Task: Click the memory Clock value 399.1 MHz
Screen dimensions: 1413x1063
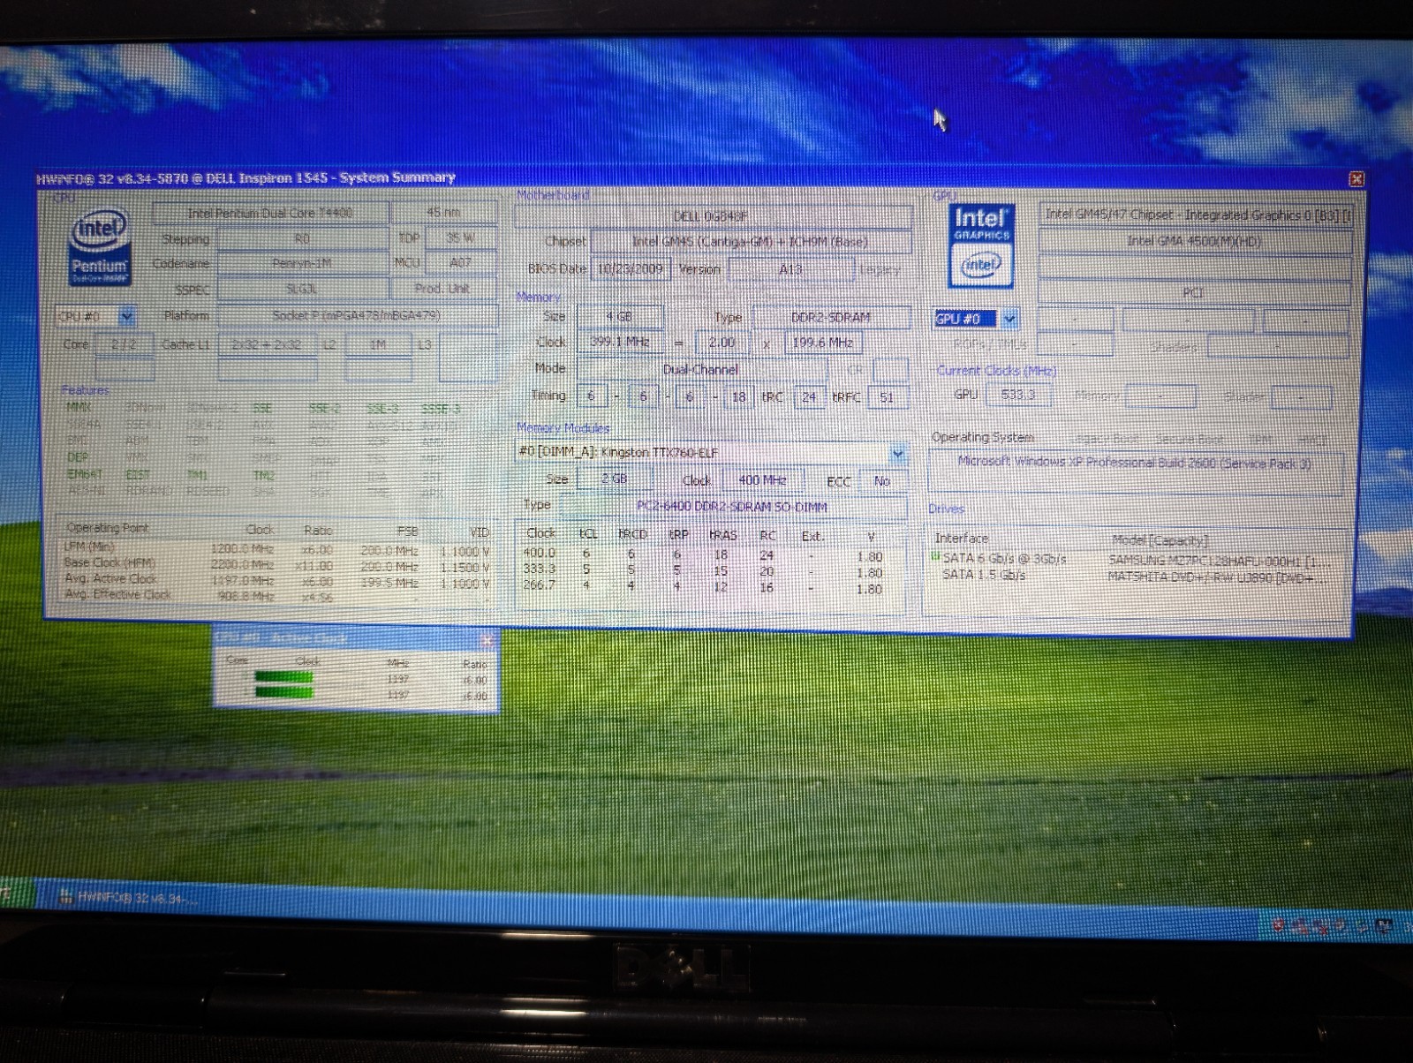Action: [619, 342]
